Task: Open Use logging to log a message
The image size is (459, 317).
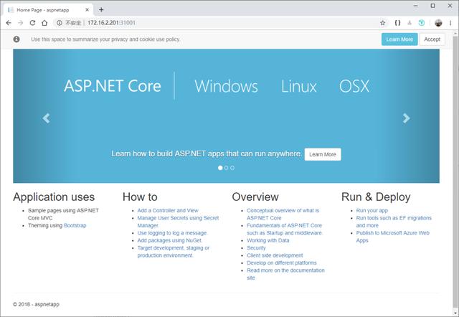Action: (x=172, y=233)
